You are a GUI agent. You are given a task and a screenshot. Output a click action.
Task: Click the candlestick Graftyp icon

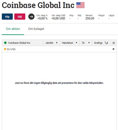coord(106,43)
